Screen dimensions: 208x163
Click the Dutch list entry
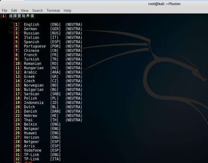point(29,107)
